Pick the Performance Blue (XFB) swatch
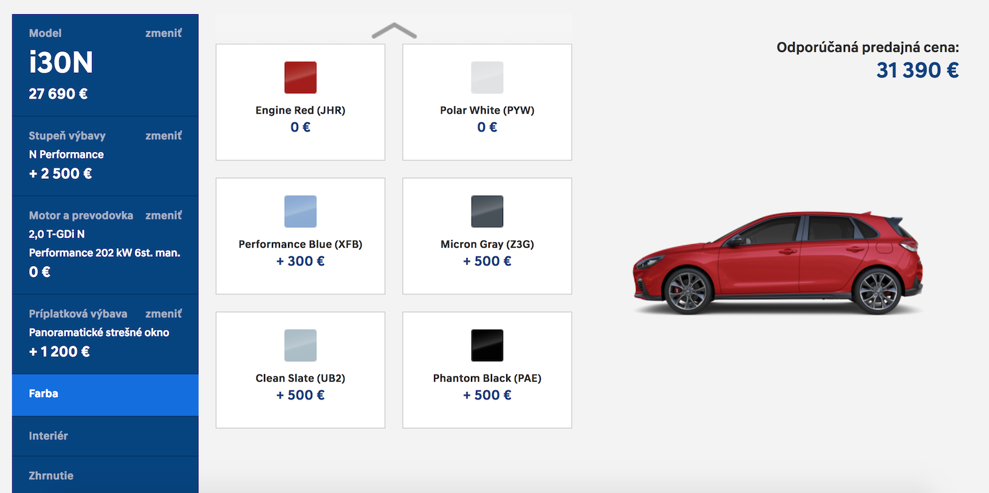Viewport: 989px width, 493px height. (300, 212)
